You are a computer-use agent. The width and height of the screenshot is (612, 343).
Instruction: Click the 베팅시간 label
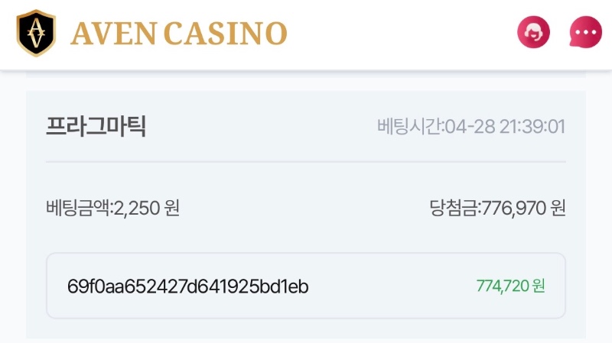pyautogui.click(x=409, y=126)
